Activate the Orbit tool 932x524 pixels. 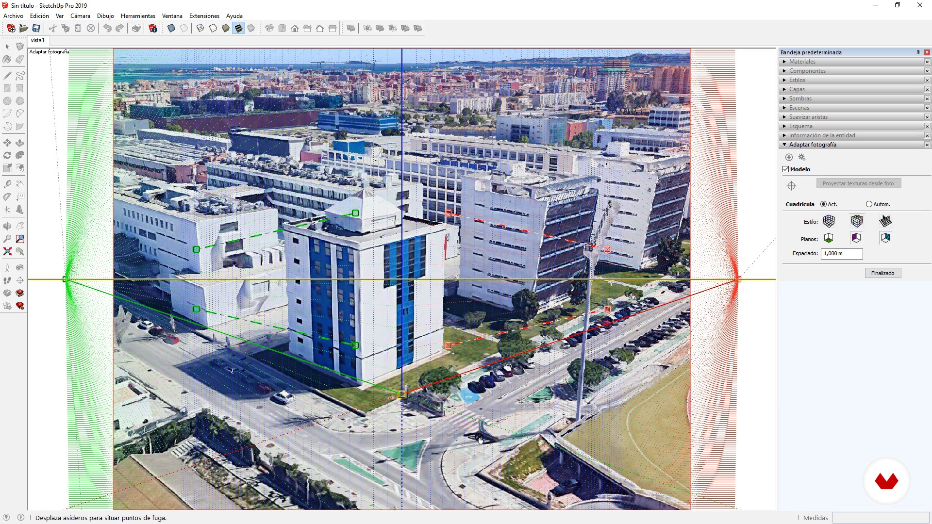click(x=7, y=226)
